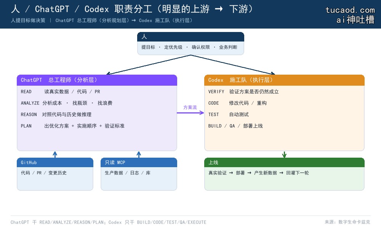Click the 'PLAN 出优化方案' row
Viewport: 381px width, 238px height.
72,126
